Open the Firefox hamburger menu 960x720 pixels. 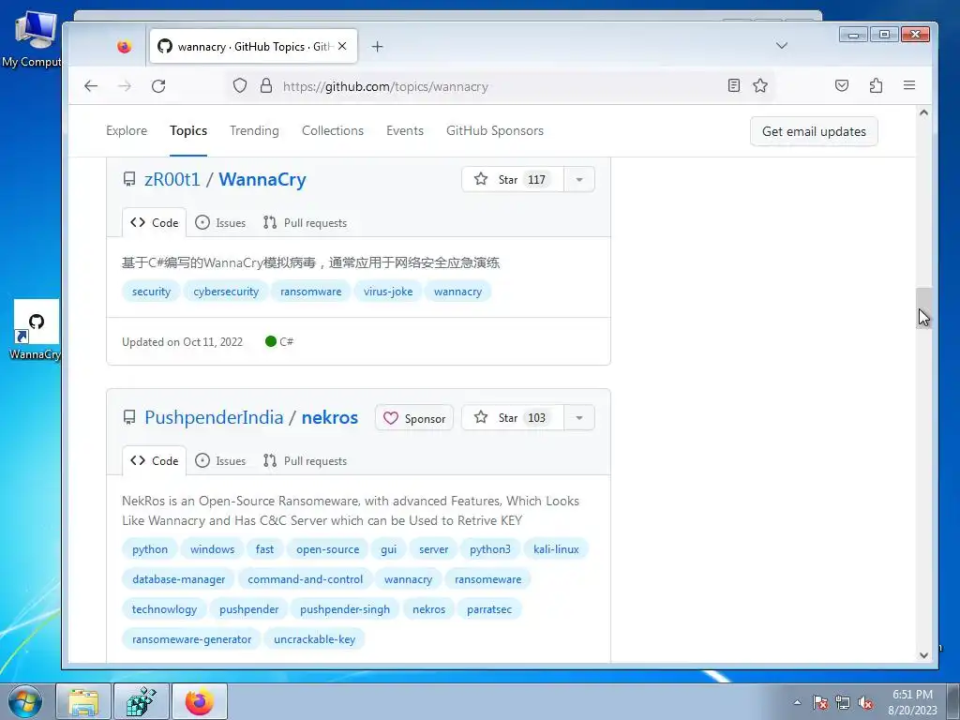click(x=909, y=85)
